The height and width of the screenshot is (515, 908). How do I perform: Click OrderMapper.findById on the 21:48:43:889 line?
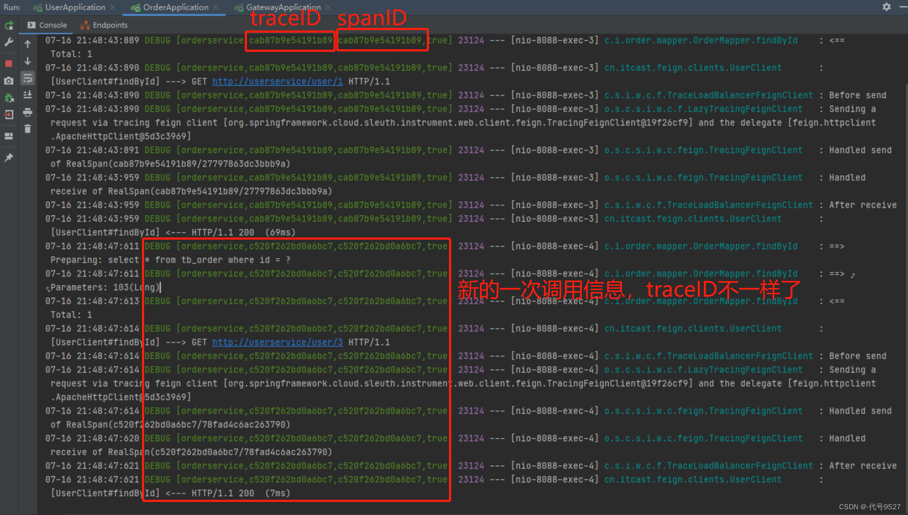coord(701,40)
